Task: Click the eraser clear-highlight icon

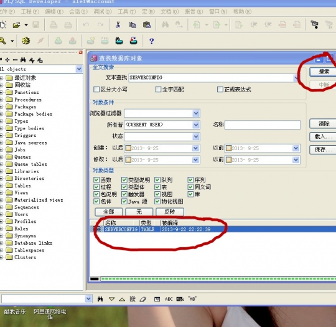Action: coord(143,299)
